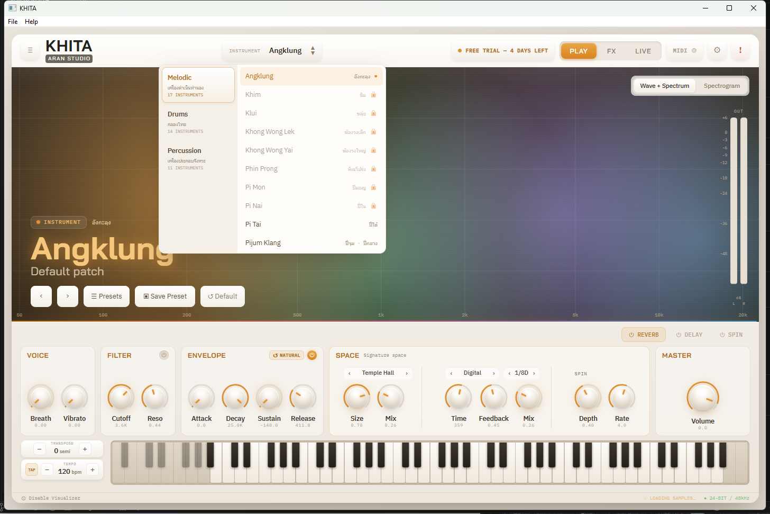Click Disable Visualizer in the status bar
The width and height of the screenshot is (770, 514).
[51, 498]
